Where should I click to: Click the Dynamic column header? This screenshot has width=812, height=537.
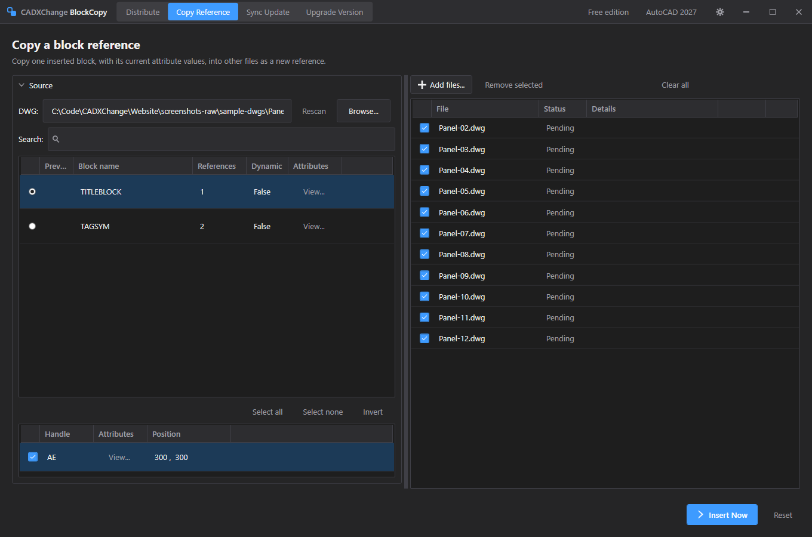[x=267, y=166]
